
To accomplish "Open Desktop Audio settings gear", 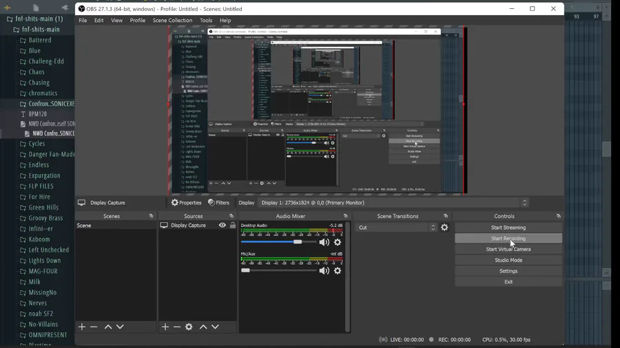I will [338, 242].
